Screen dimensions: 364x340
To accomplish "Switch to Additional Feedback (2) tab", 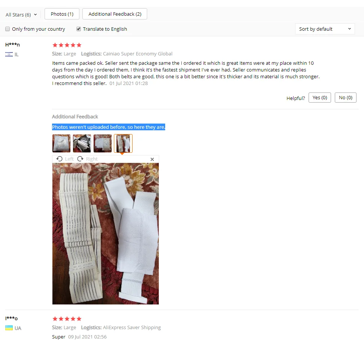I will [115, 14].
